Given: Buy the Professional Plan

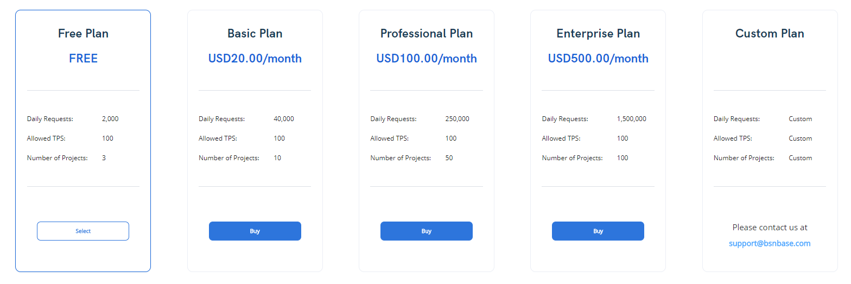Looking at the screenshot, I should (427, 231).
